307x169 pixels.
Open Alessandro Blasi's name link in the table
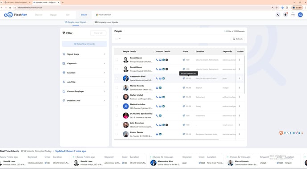pos(137,77)
